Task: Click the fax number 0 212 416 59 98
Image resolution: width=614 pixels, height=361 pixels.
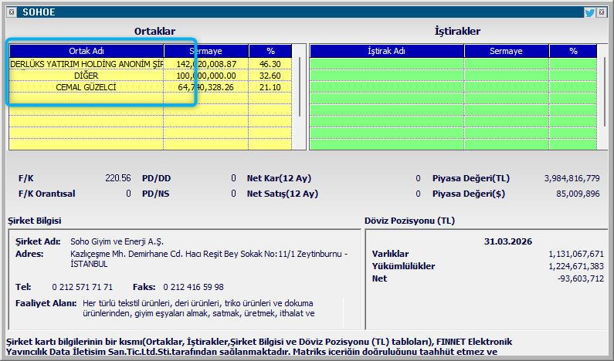Action: click(x=193, y=287)
